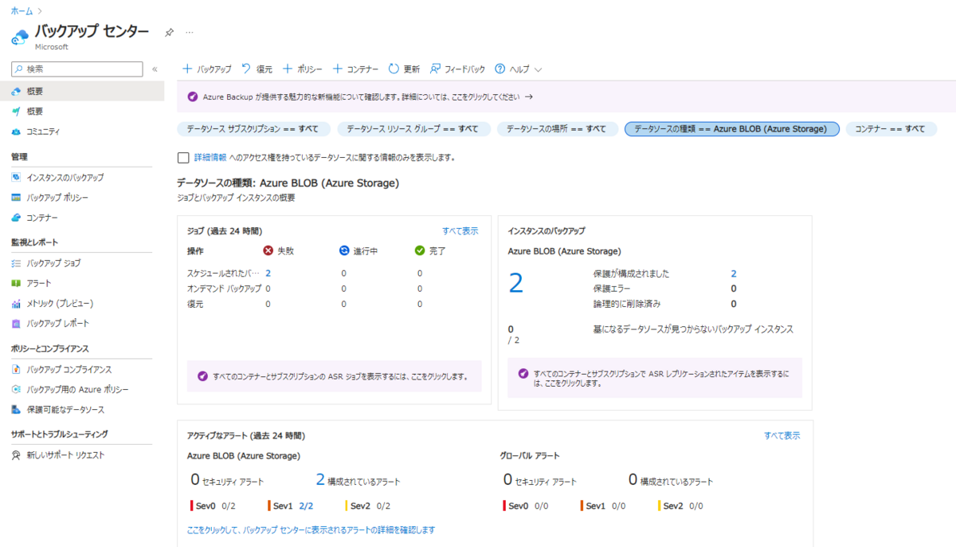The image size is (956, 547).
Task: Open データソース サブスクリプション == すべて filter
Action: [x=253, y=128]
